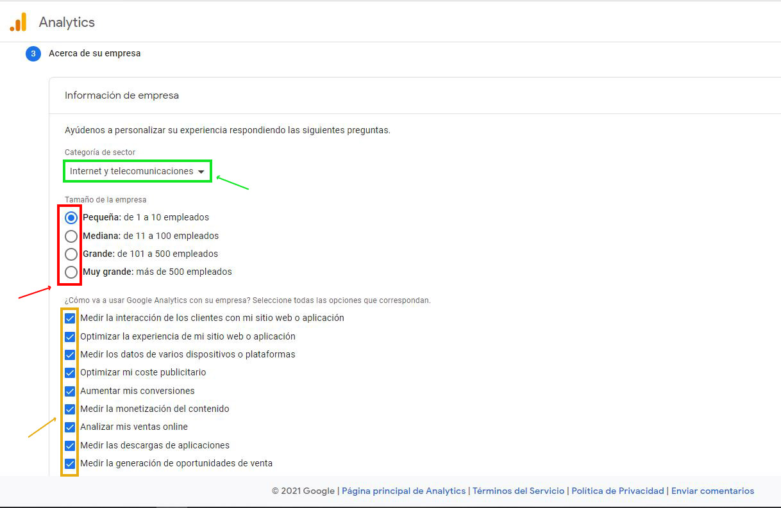
Task: Click the Acerca de su empresa step label
Action: (x=95, y=54)
